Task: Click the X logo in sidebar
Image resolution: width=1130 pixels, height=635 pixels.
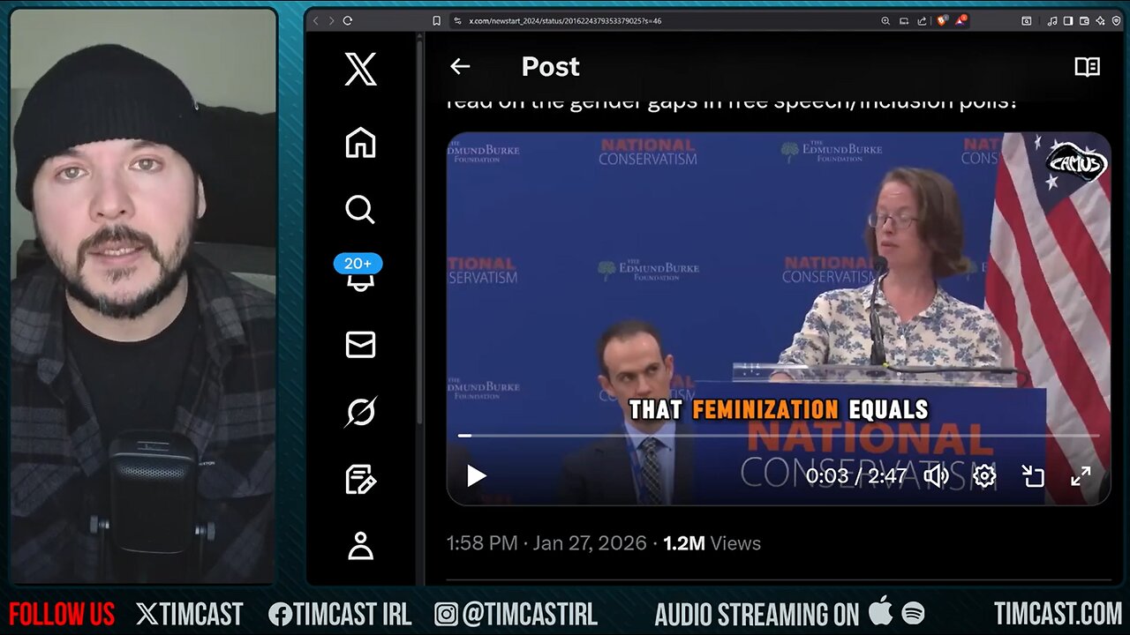Action: (360, 69)
